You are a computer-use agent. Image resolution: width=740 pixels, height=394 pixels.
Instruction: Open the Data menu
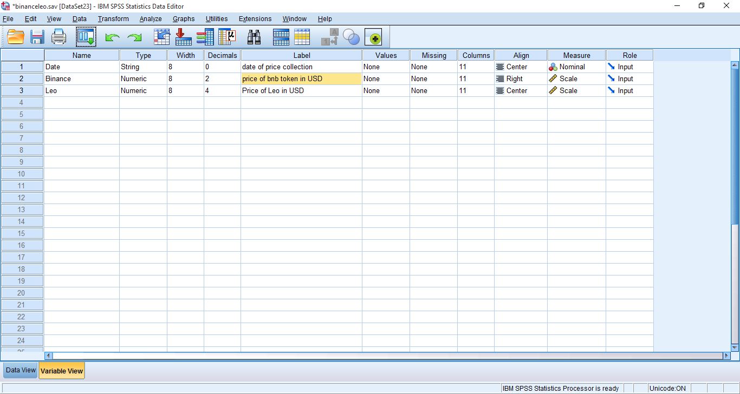tap(80, 19)
